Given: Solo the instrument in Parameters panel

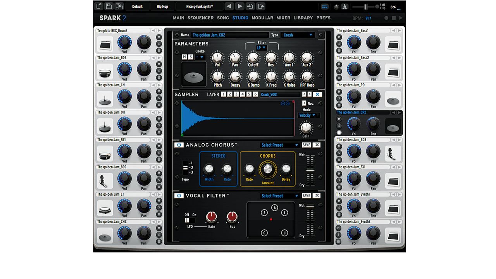Looking at the screenshot, I should click(x=190, y=57).
